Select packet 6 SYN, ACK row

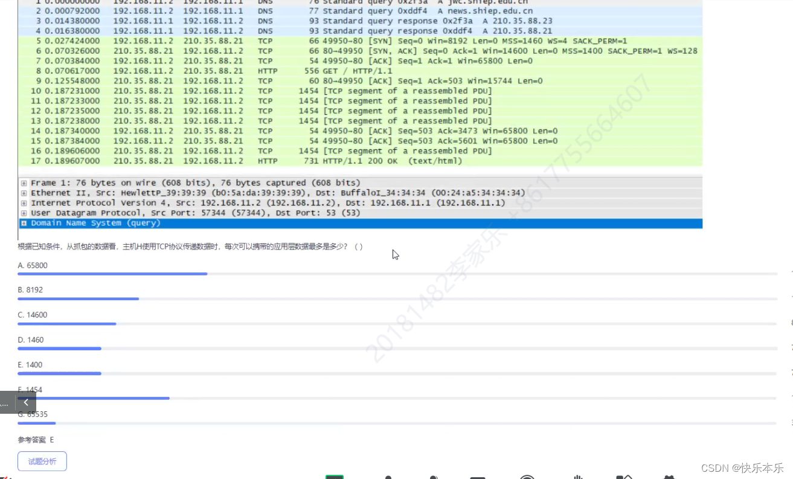point(360,51)
